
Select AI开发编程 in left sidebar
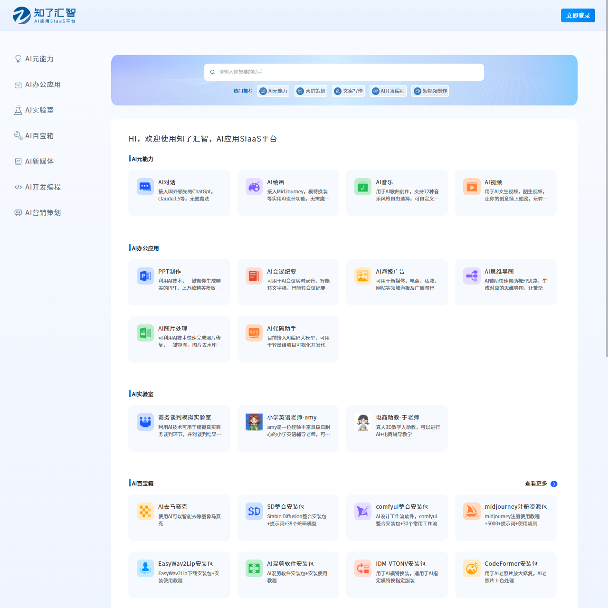[x=43, y=187]
